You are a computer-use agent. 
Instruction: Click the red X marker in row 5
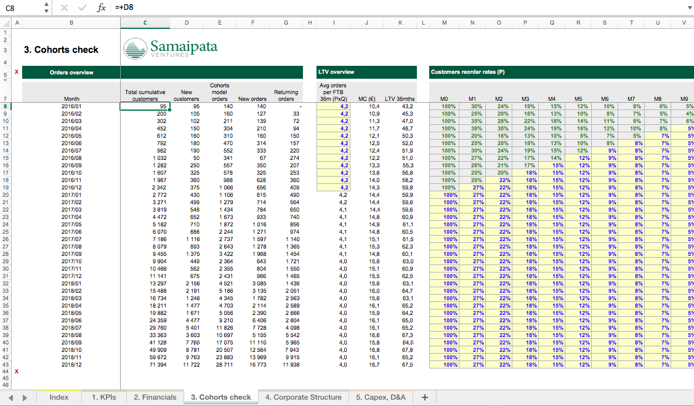pyautogui.click(x=17, y=72)
